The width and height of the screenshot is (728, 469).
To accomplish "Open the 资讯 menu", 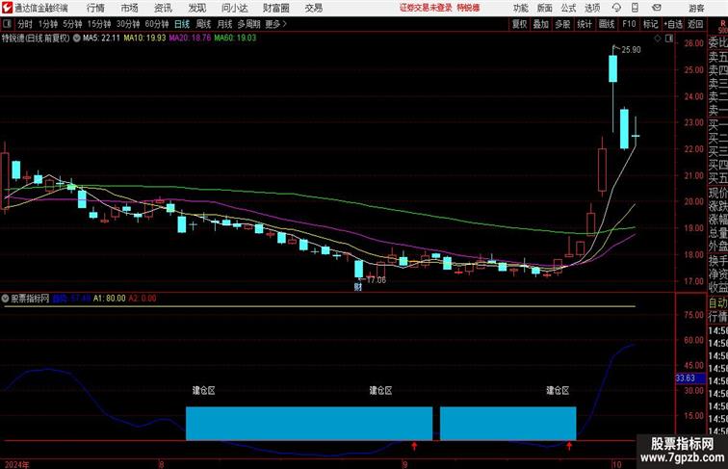I will (x=163, y=8).
